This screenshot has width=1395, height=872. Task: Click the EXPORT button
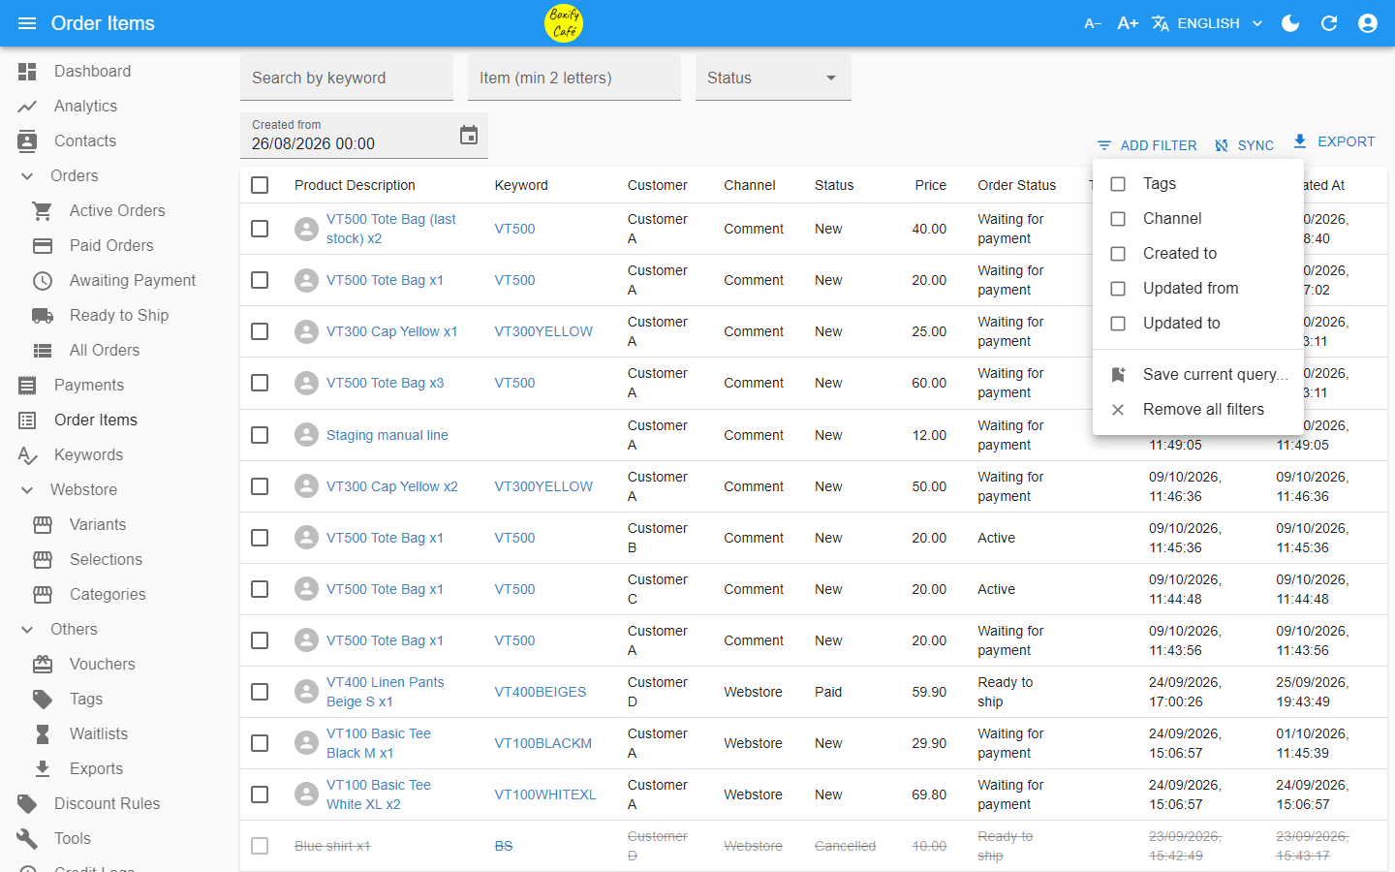(x=1334, y=141)
